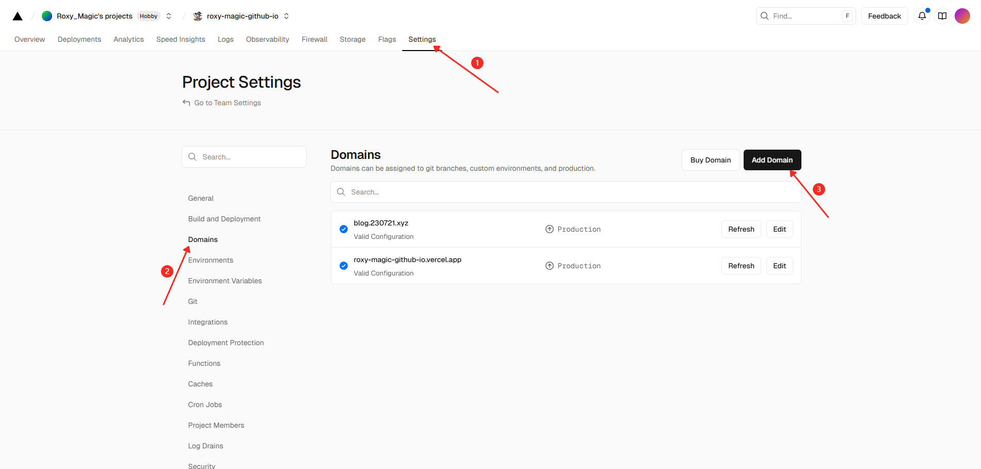Screen dimensions: 981x469
Task: Expand the project switcher chevron
Action: 286,16
